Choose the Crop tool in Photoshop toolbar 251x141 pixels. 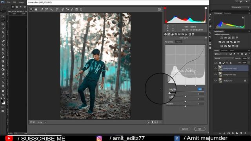tap(3, 32)
